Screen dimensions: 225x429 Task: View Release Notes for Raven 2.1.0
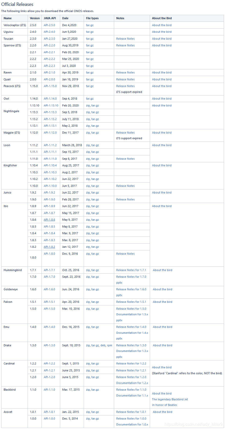[125, 72]
